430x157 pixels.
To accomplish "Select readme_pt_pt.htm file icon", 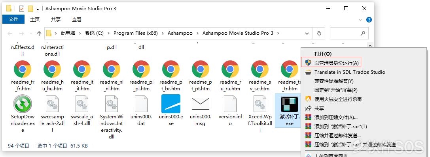I will click(200, 69).
